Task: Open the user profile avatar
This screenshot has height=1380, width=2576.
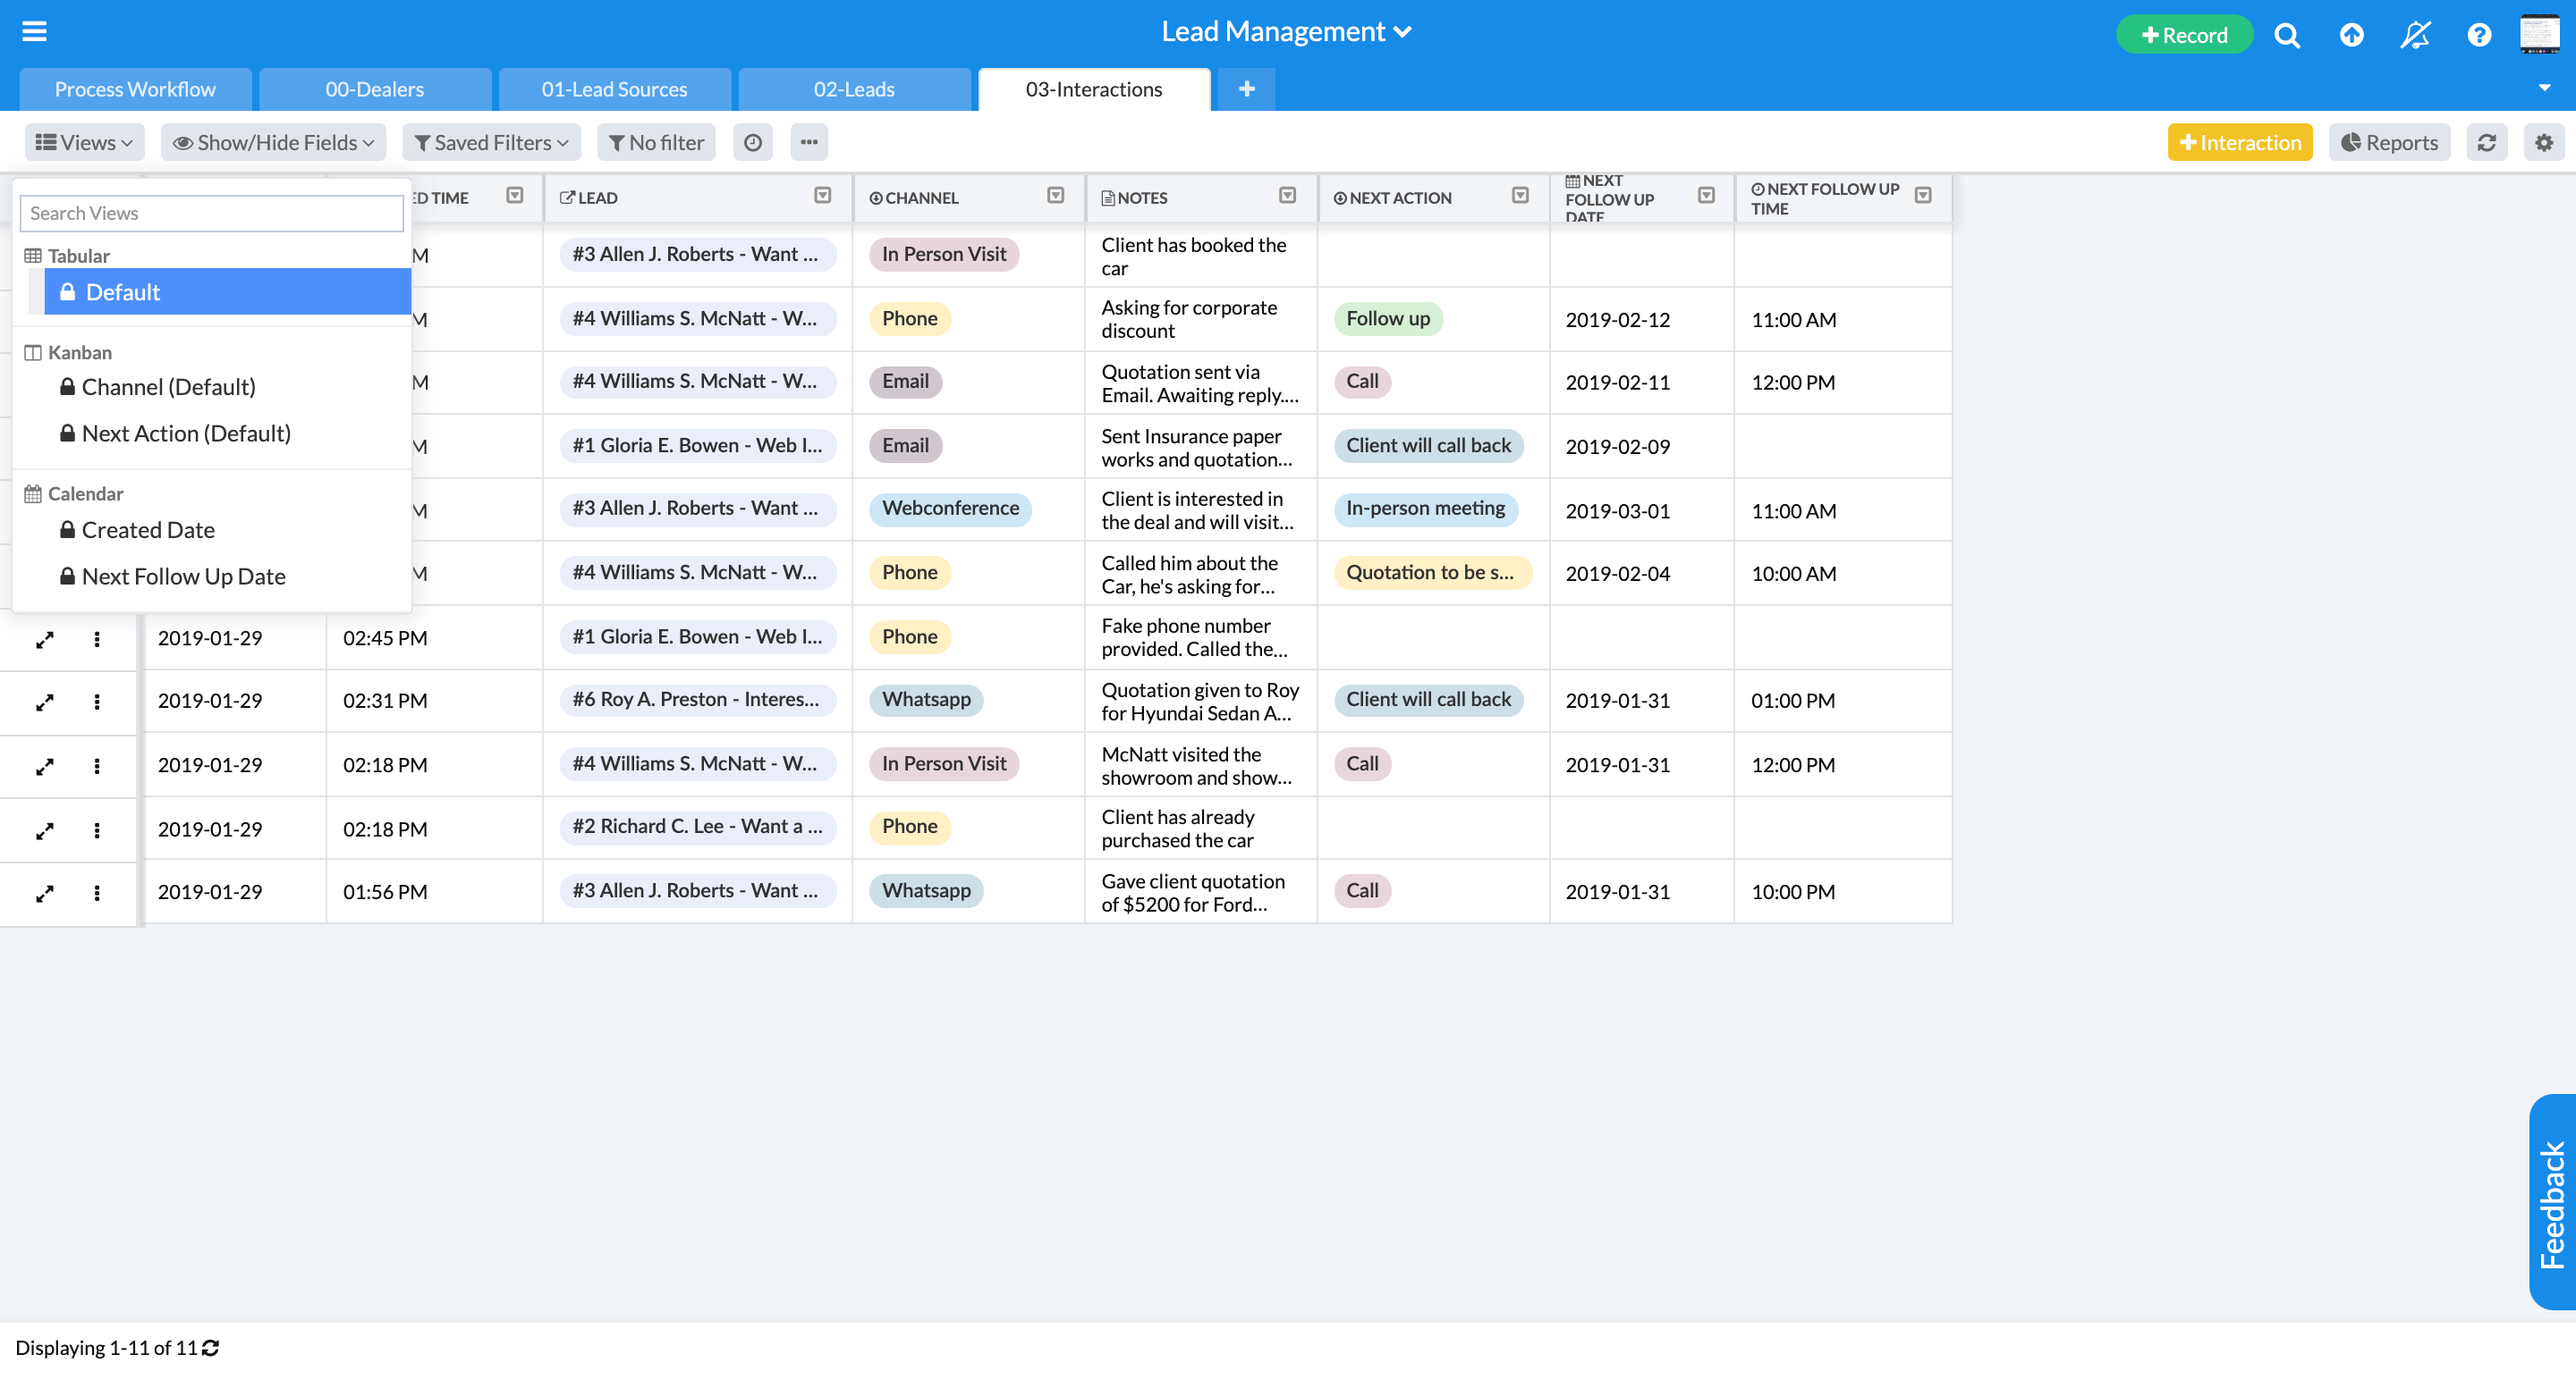Action: click(2539, 34)
